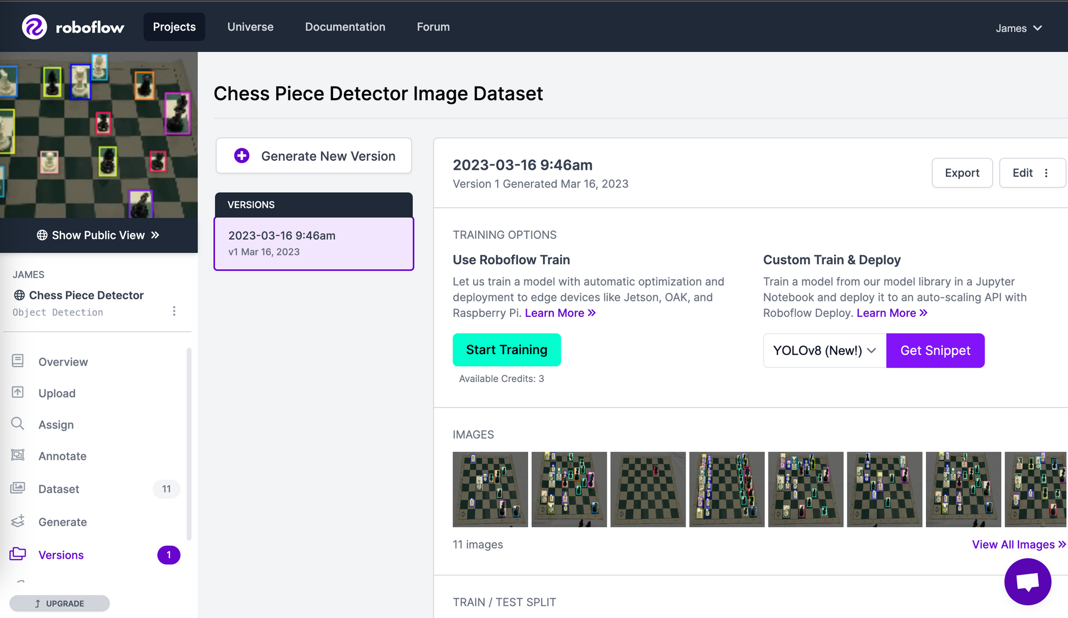Screen dimensions: 1068x618
Task: Click the Versions icon in sidebar
Action: 18,554
